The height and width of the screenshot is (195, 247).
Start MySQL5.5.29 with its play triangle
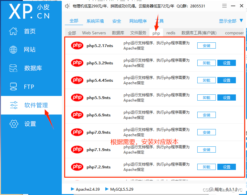107,189
